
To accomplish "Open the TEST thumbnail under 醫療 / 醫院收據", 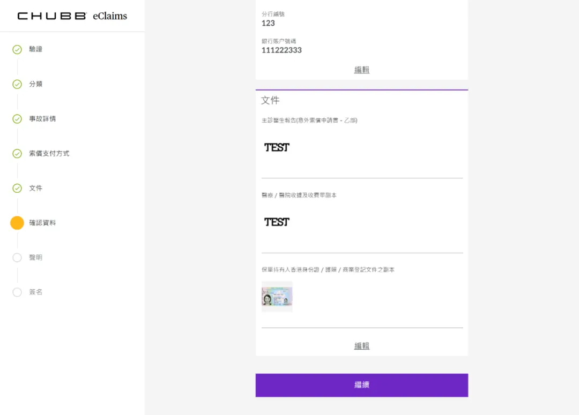I will coord(277,222).
